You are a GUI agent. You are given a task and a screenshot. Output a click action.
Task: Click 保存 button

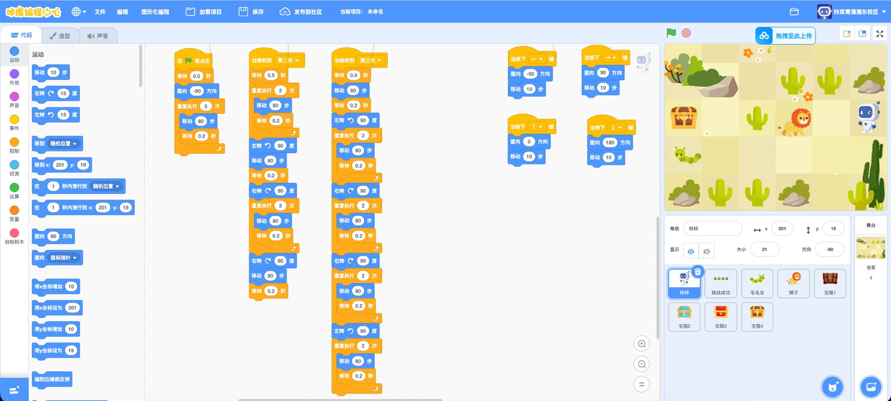[251, 12]
